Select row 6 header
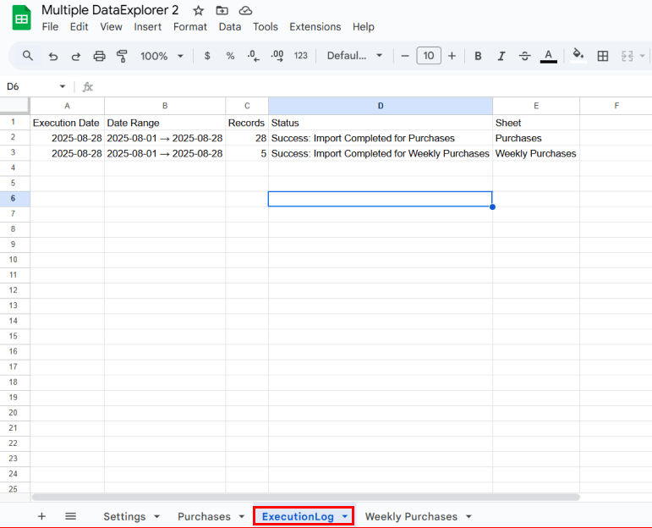652x528 pixels. click(15, 199)
